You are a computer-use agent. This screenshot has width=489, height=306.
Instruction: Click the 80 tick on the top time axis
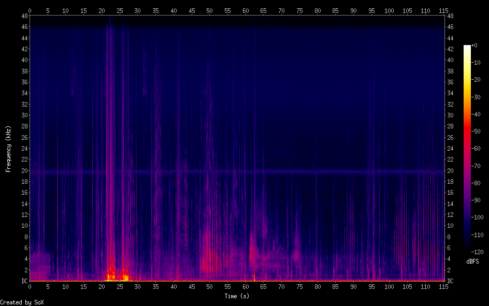click(x=317, y=10)
